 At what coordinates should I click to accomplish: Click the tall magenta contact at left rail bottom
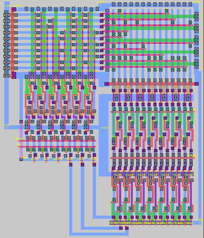click(x=14, y=75)
